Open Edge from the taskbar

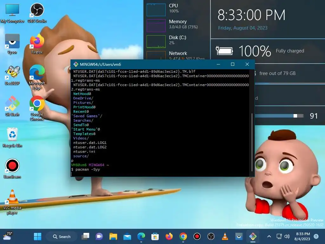point(141,236)
